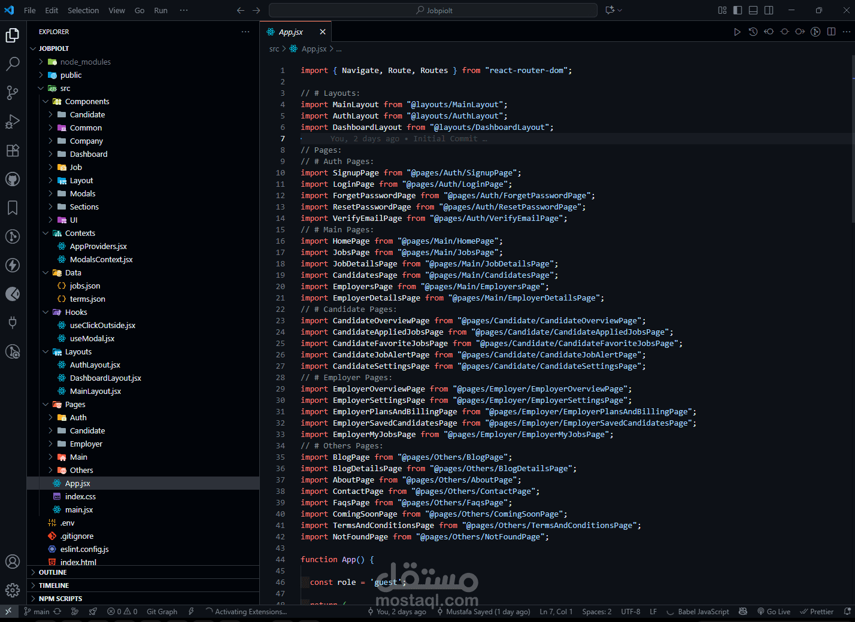Screen dimensions: 855x622
Task: Collapse the Components folder
Action: click(87, 101)
